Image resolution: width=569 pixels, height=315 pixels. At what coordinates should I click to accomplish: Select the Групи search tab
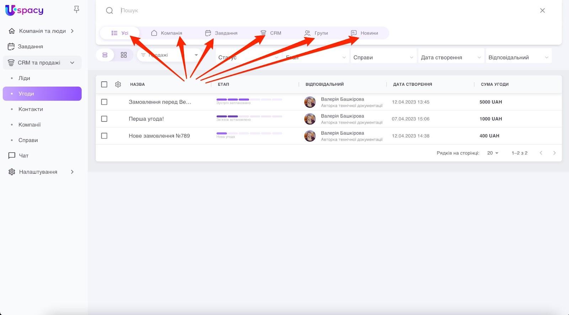tap(316, 33)
